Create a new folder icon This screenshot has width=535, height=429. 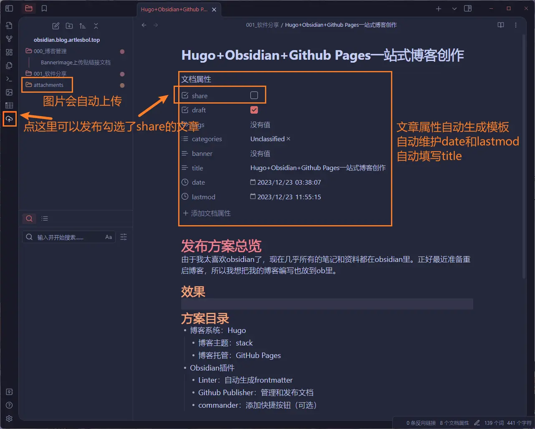(69, 26)
